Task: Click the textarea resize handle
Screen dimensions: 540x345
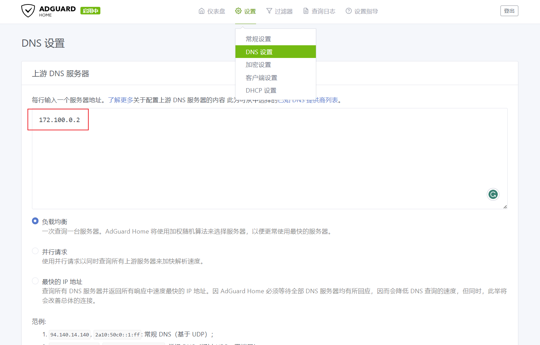Action: pyautogui.click(x=505, y=206)
